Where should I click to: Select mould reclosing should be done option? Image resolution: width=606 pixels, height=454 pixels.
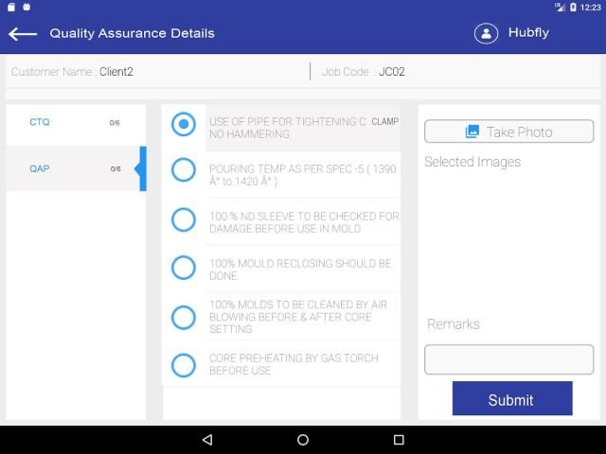[x=184, y=268]
